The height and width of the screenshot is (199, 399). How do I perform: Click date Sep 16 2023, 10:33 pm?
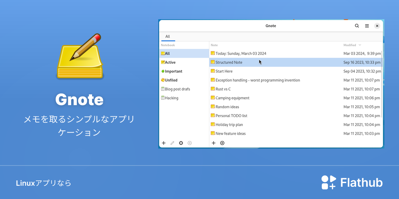pyautogui.click(x=362, y=62)
